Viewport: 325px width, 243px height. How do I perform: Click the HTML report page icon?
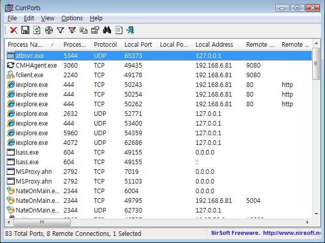(119, 31)
